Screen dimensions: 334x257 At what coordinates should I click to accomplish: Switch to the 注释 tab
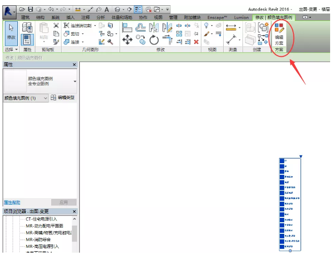pos(85,17)
